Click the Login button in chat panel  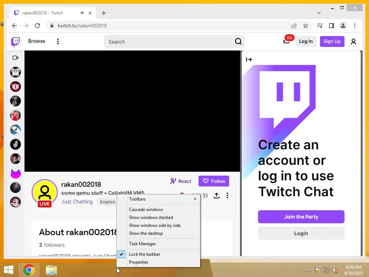pyautogui.click(x=301, y=233)
